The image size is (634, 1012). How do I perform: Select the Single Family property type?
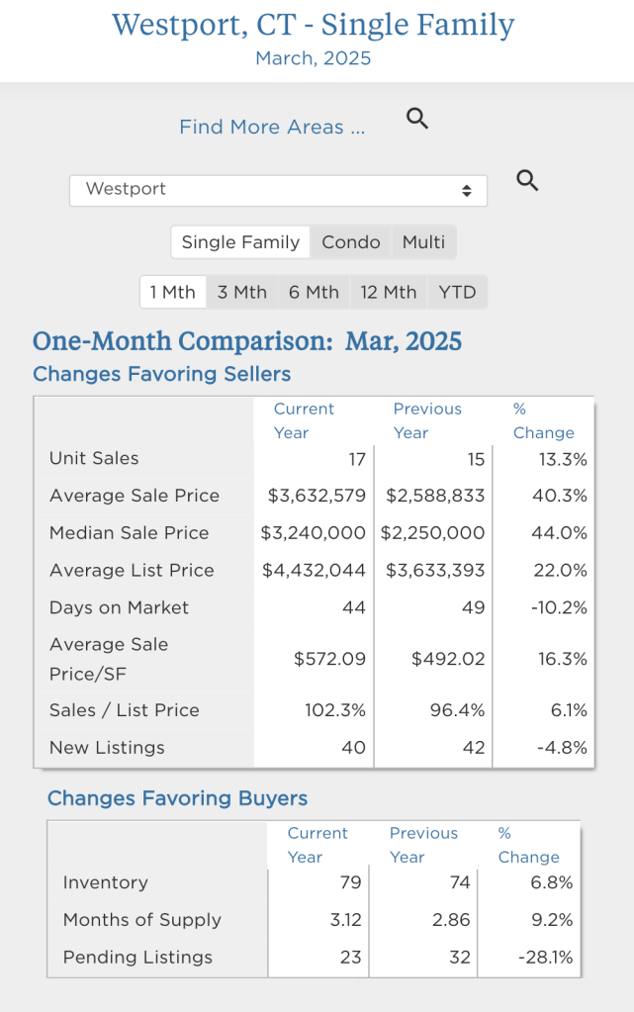tap(240, 242)
